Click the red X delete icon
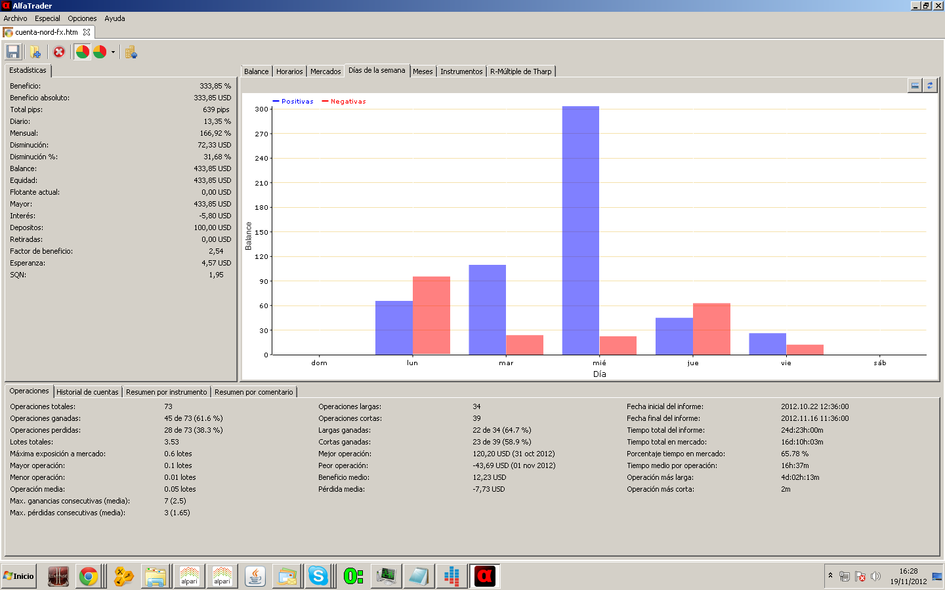The image size is (945, 590). pos(59,52)
